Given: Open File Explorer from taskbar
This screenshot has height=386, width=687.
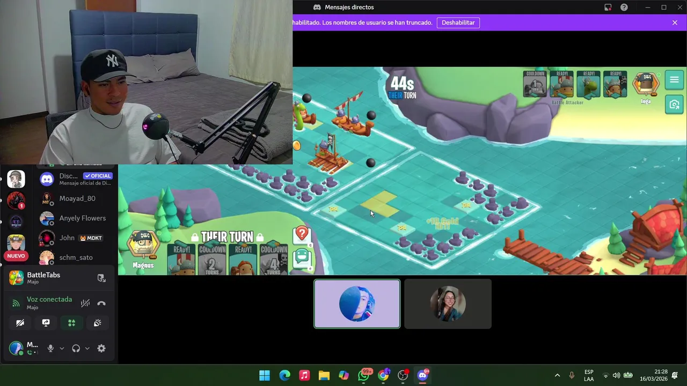Looking at the screenshot, I should pyautogui.click(x=324, y=375).
